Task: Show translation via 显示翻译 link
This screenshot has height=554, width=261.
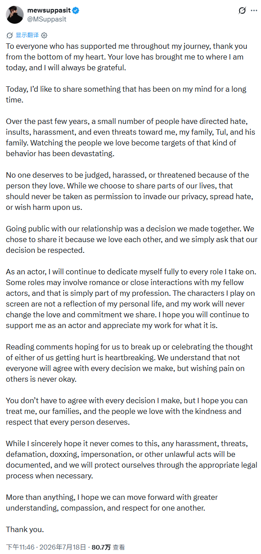Action: point(27,35)
